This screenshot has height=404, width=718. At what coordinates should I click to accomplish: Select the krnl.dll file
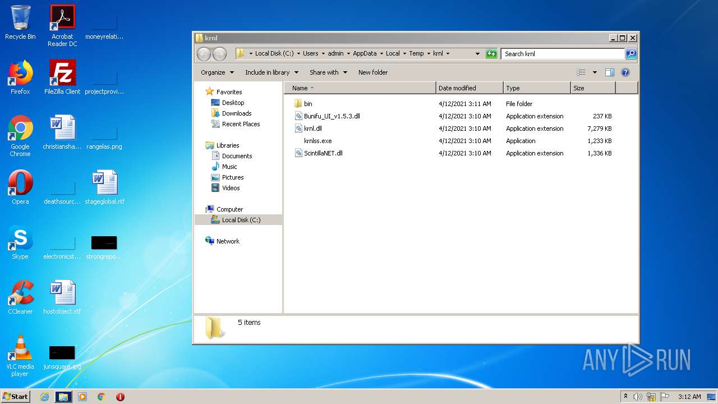(312, 128)
